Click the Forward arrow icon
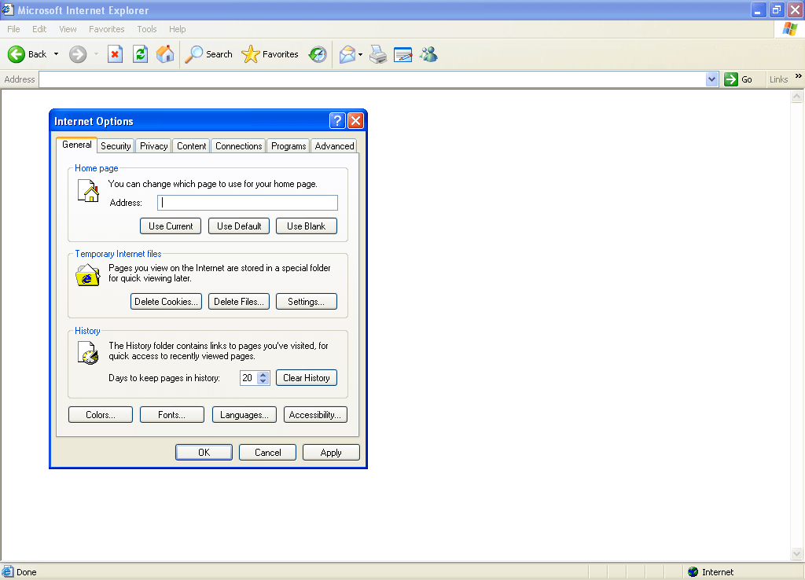The height and width of the screenshot is (580, 805). tap(78, 54)
